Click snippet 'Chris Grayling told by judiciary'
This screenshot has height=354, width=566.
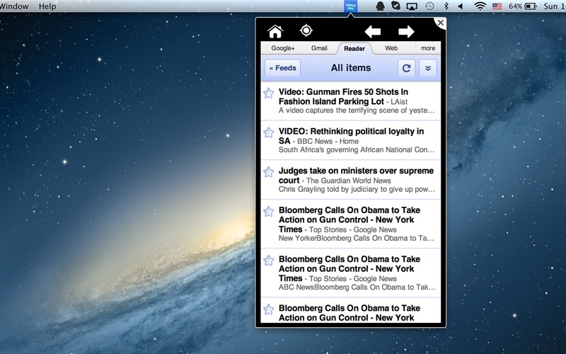pyautogui.click(x=357, y=189)
